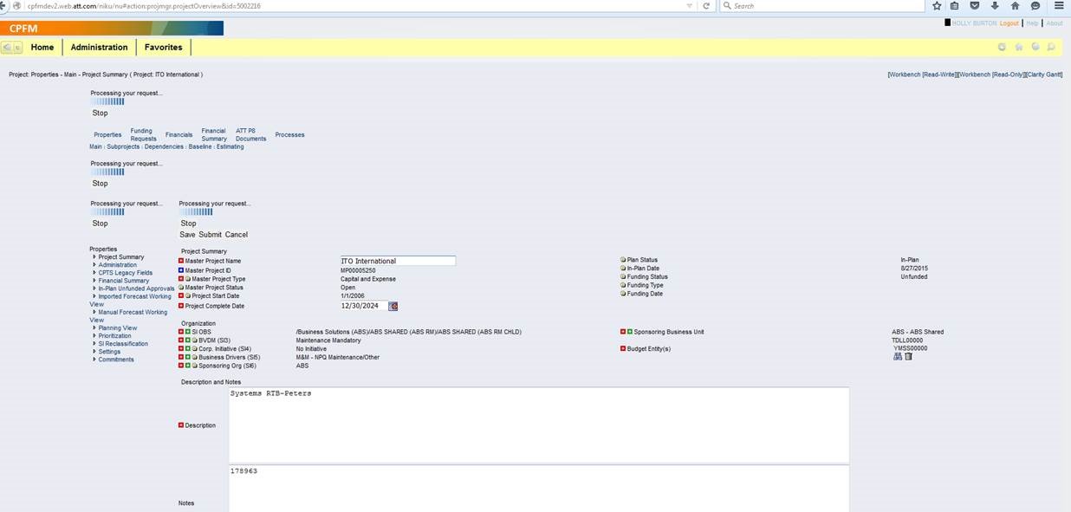
Task: Click the binoculars browse icon for Budget Entity
Action: [898, 356]
